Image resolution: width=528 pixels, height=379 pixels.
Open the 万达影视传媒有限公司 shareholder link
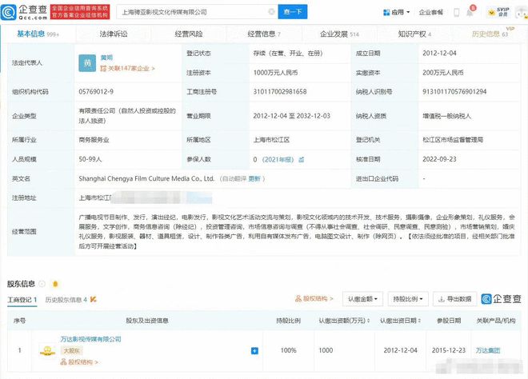(90, 339)
